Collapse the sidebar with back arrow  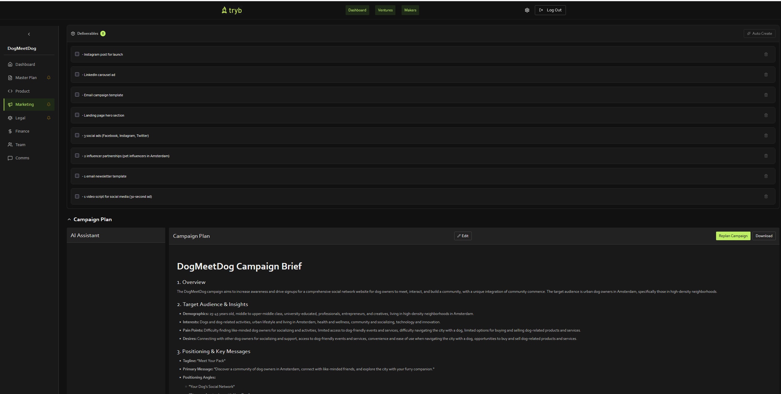click(29, 34)
